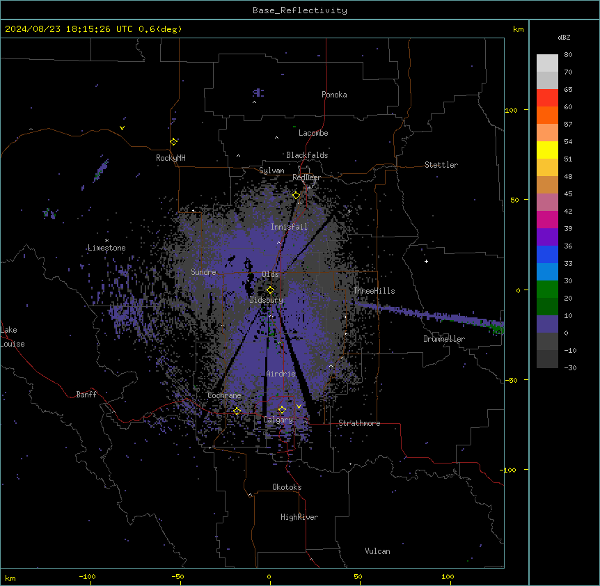This screenshot has height=586, width=600.
Task: Click the Innisfail city label
Action: [290, 227]
